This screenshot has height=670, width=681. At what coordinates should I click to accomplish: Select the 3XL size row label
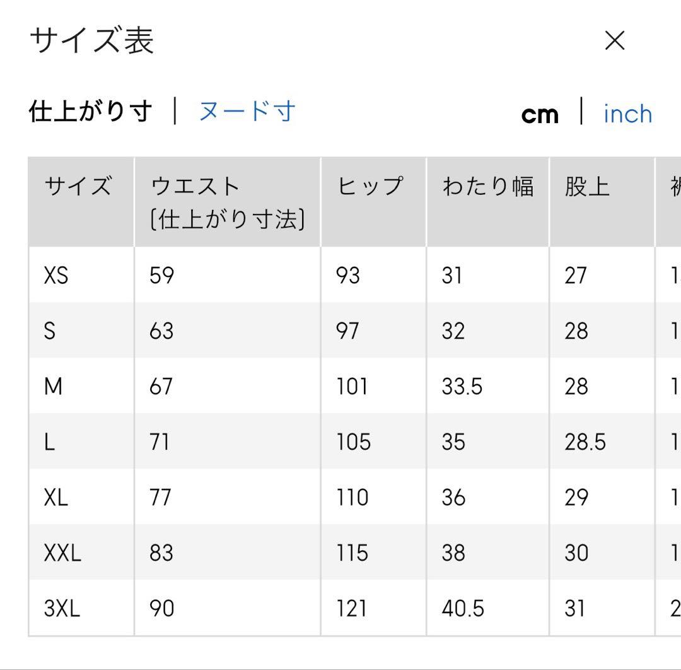(x=62, y=608)
